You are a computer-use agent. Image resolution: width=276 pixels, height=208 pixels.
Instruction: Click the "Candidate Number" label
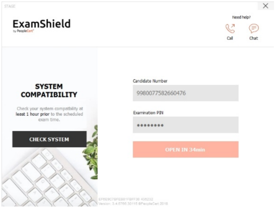pyautogui.click(x=150, y=80)
